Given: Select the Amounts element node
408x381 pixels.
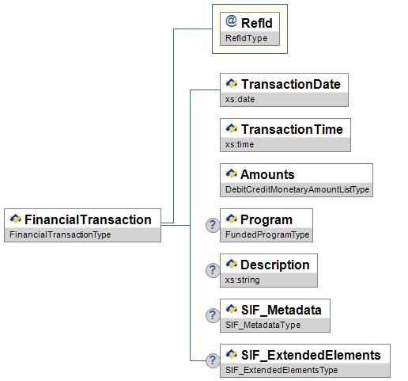Looking at the screenshot, I should 297,180.
